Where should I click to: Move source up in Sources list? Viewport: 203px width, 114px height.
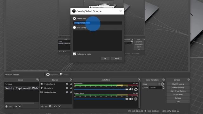[55, 106]
